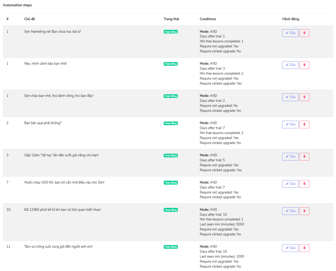Remove the "Đã 12960 phút" step via trash icon
The height and width of the screenshot is (271, 336).
[304, 211]
